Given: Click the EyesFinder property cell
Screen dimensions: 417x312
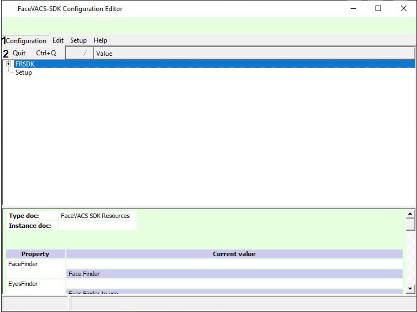Looking at the screenshot, I should [35, 287].
